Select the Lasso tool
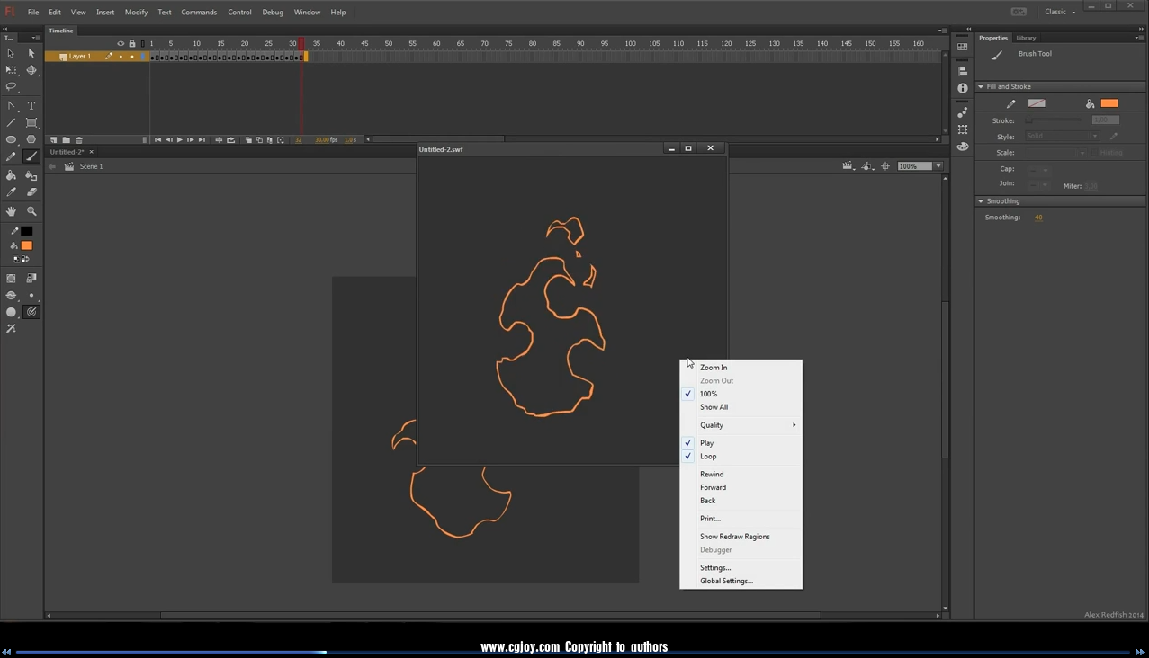This screenshot has height=658, width=1149. coord(11,87)
